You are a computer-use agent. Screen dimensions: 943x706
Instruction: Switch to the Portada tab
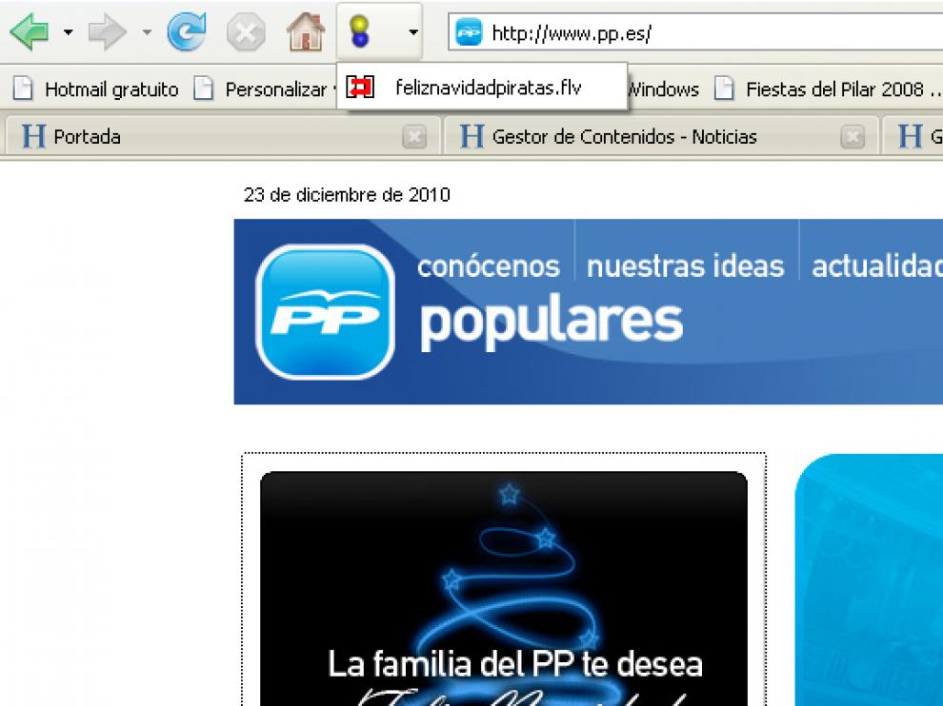click(223, 137)
